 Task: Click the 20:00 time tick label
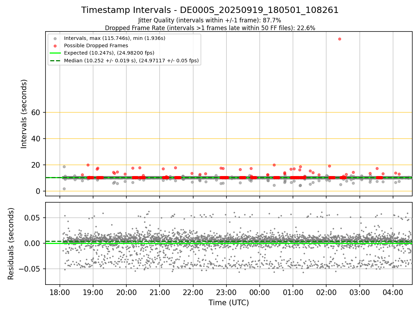click(126, 292)
